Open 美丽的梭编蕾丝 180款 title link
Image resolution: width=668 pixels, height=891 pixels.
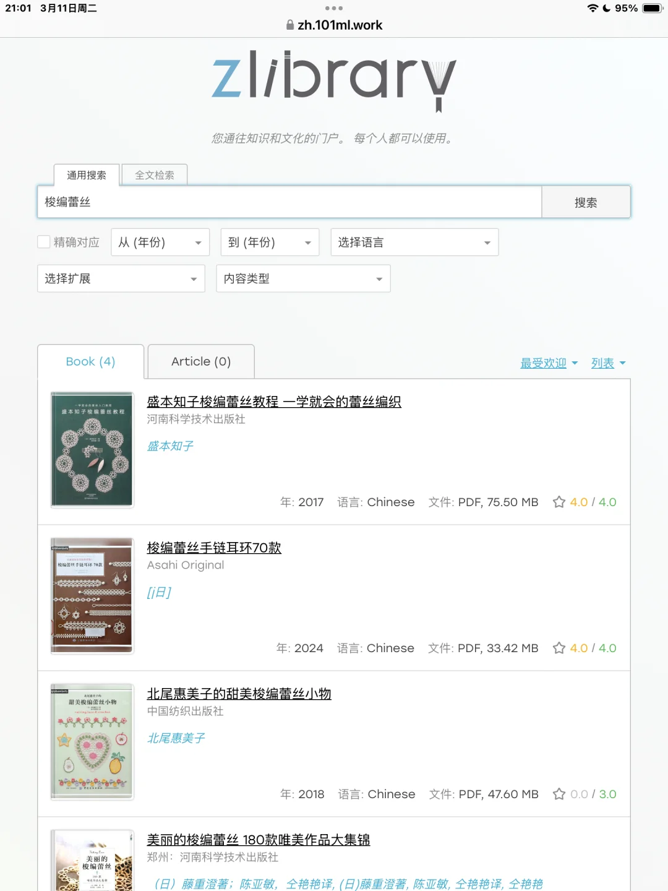point(259,840)
